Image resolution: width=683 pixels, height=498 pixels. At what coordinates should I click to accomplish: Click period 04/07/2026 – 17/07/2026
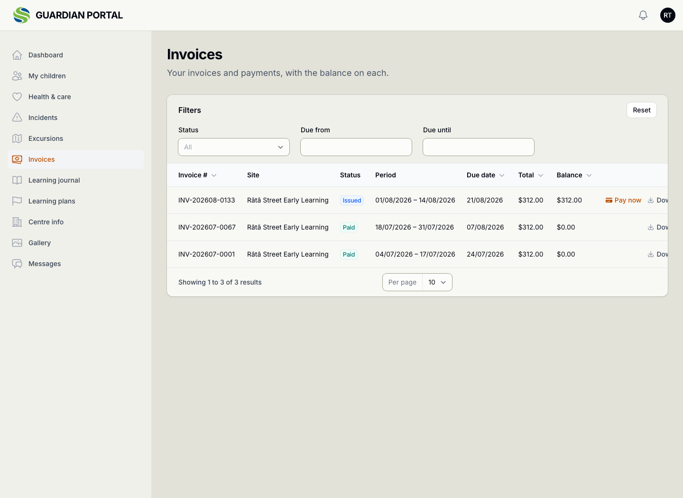click(415, 254)
